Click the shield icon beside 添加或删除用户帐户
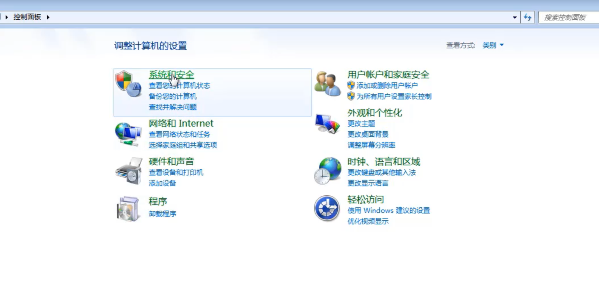Image resolution: width=599 pixels, height=296 pixels. (x=351, y=86)
